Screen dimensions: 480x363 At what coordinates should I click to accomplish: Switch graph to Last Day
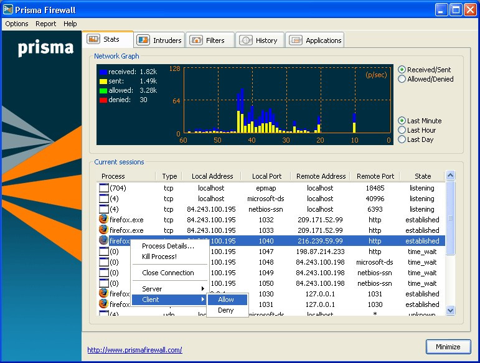pyautogui.click(x=402, y=139)
